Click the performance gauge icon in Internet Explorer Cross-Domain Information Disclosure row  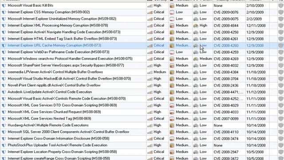pos(196,139)
